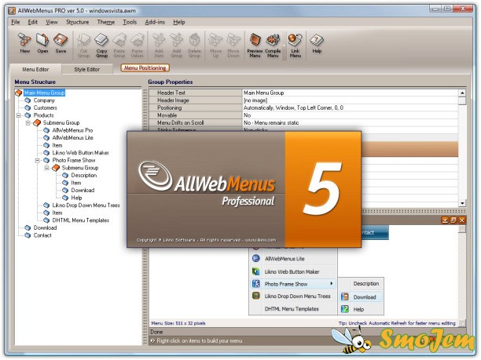The image size is (481, 360).
Task: Open the Theme menu
Action: tap(106, 22)
